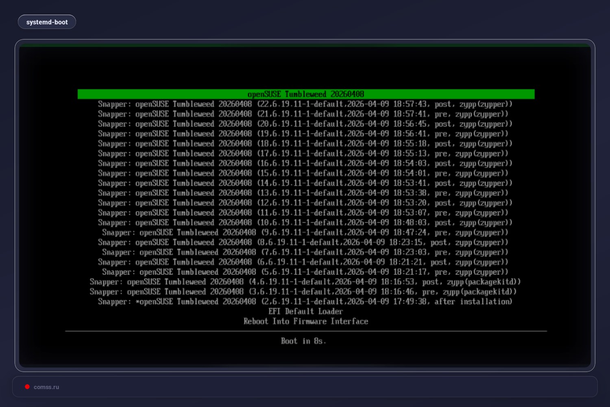610x407 pixels.
Task: Select the highlighted openSUSE Tumbleweed 20260408 entry
Action: point(305,94)
